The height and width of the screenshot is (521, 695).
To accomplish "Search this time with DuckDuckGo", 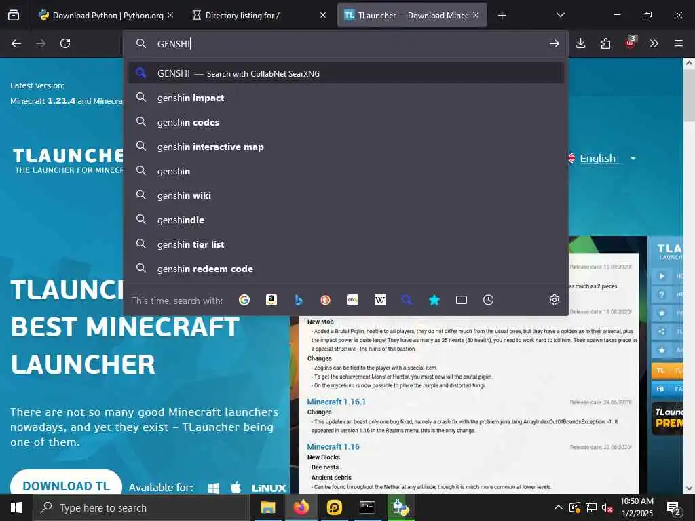I will pos(325,300).
